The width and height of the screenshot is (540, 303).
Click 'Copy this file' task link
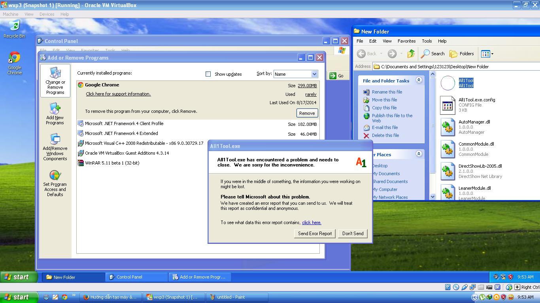click(384, 108)
